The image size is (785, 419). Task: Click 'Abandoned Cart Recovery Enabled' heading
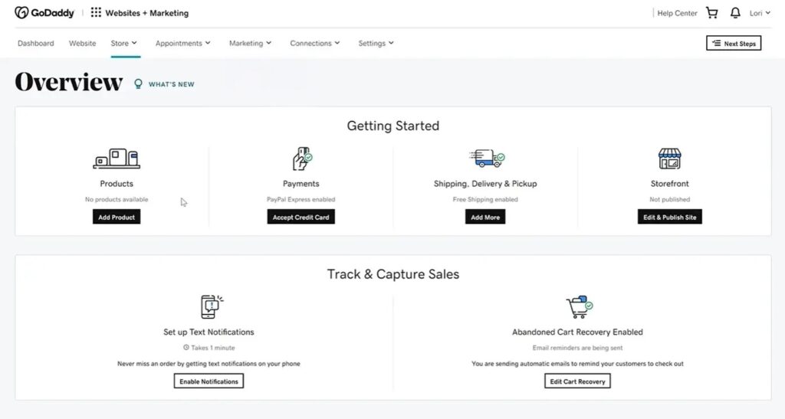(577, 332)
